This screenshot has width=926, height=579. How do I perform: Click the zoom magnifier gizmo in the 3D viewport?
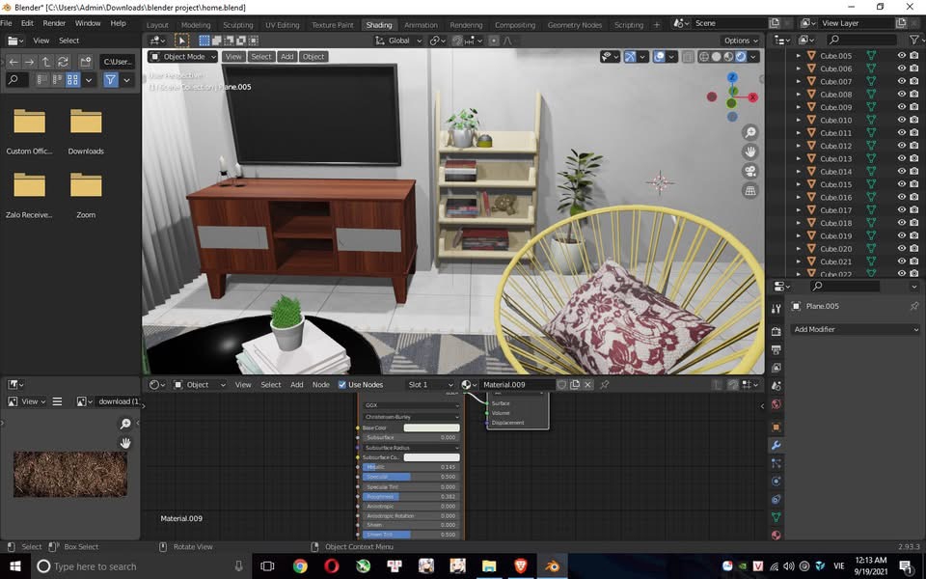pyautogui.click(x=750, y=132)
